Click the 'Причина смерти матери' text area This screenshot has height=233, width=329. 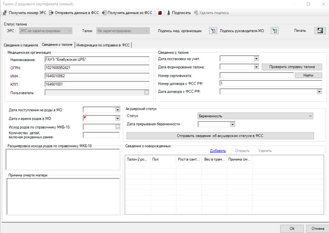(x=63, y=196)
